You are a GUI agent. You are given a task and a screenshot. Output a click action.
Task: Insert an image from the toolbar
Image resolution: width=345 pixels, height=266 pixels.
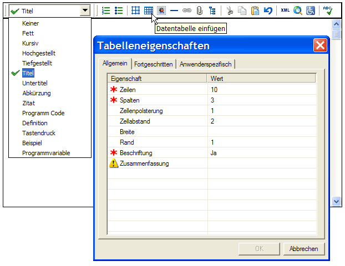pyautogui.click(x=161, y=11)
